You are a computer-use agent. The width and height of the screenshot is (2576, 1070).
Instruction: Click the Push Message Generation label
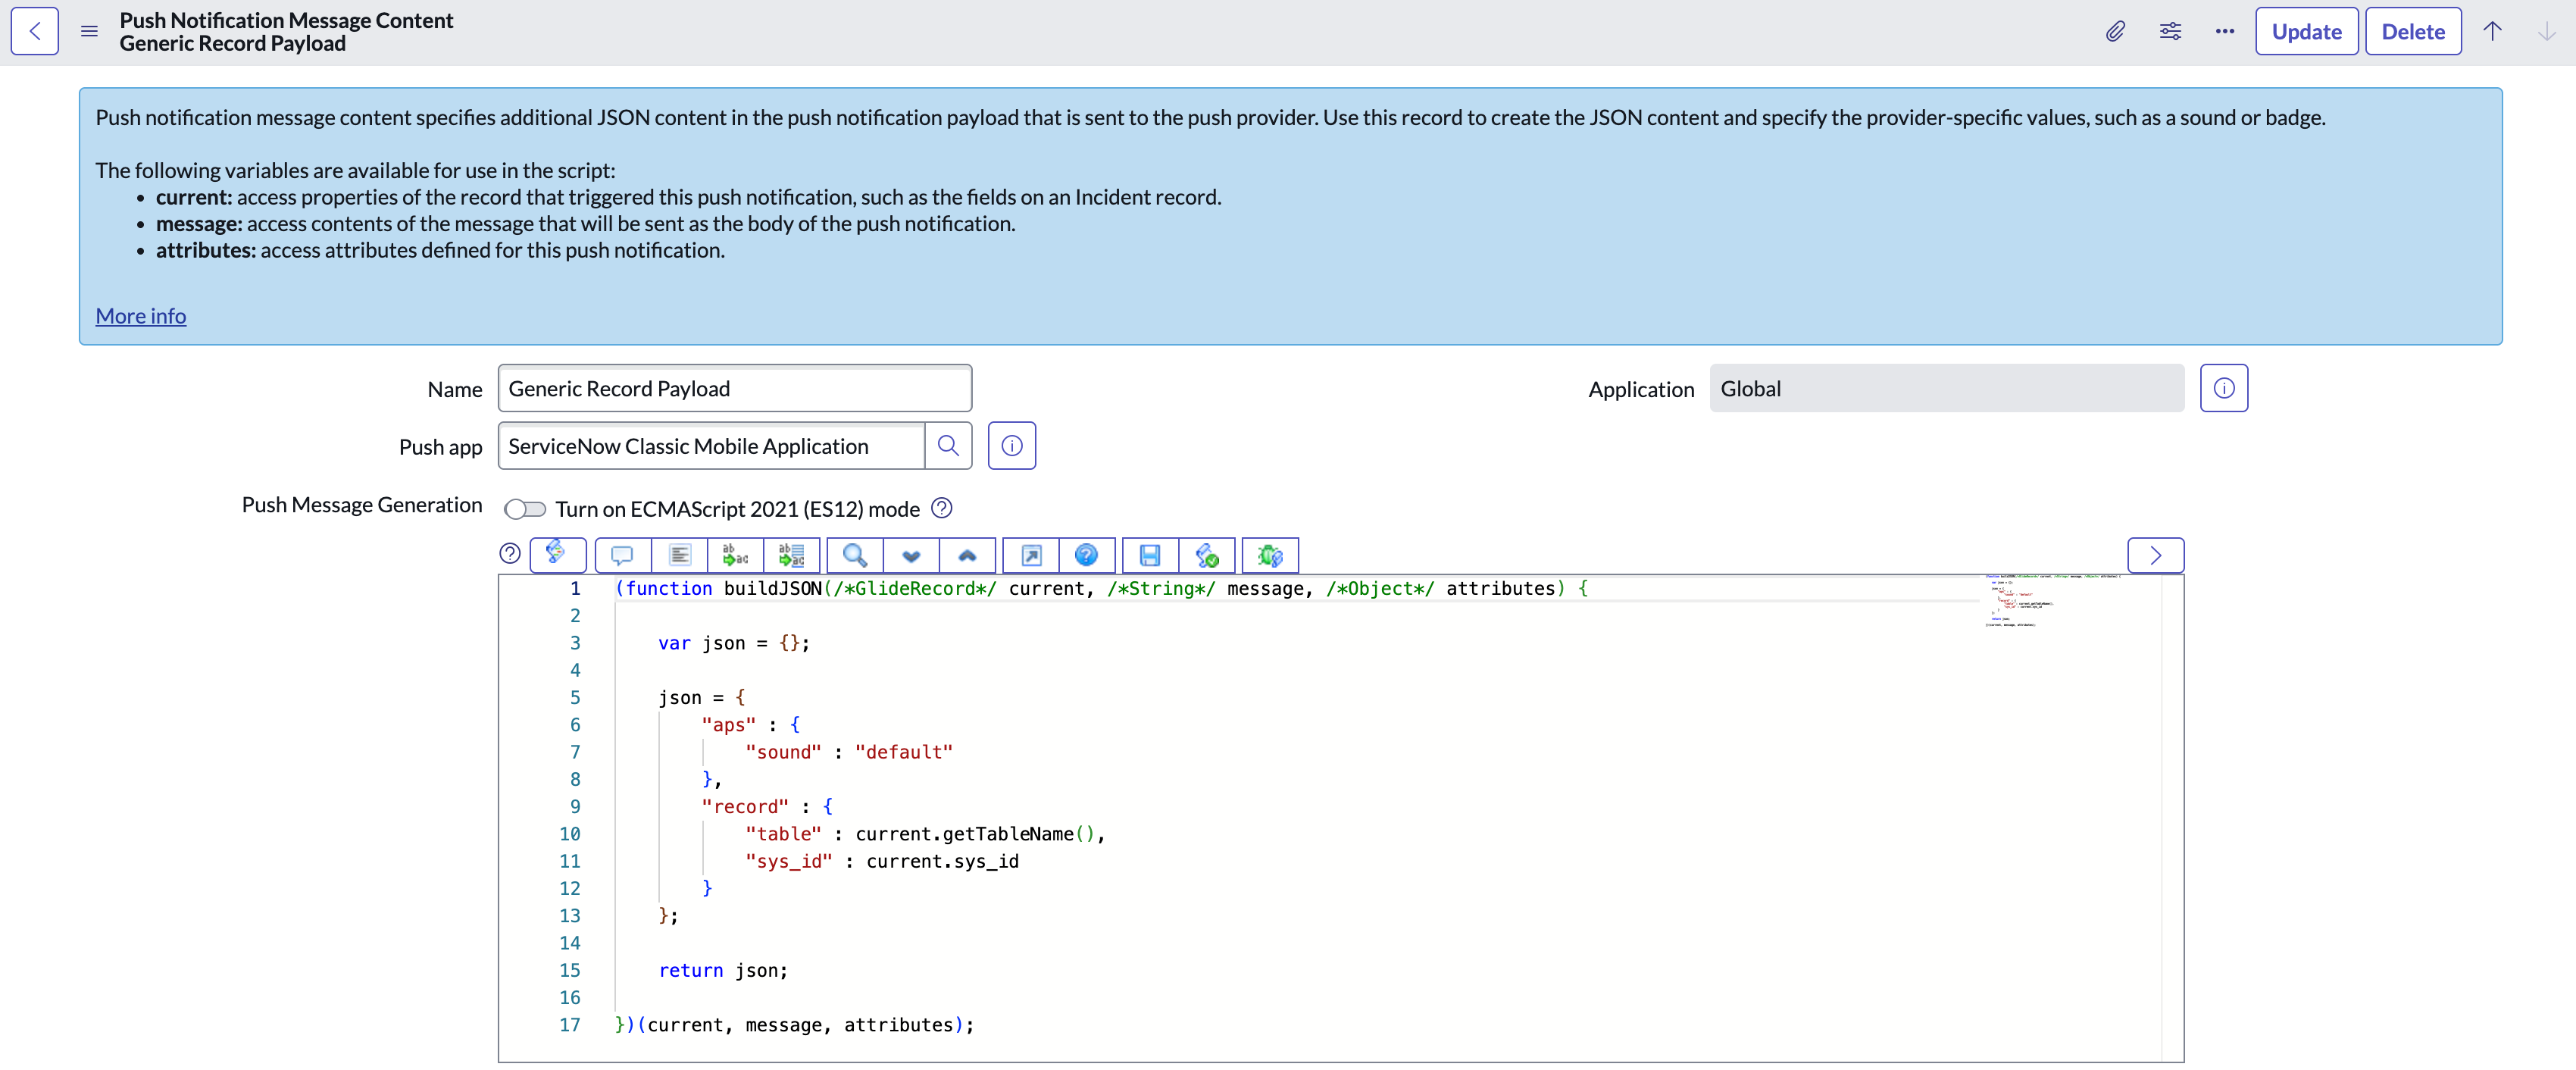(362, 505)
